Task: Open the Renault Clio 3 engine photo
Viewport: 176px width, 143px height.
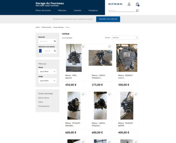Action: pyautogui.click(x=127, y=58)
